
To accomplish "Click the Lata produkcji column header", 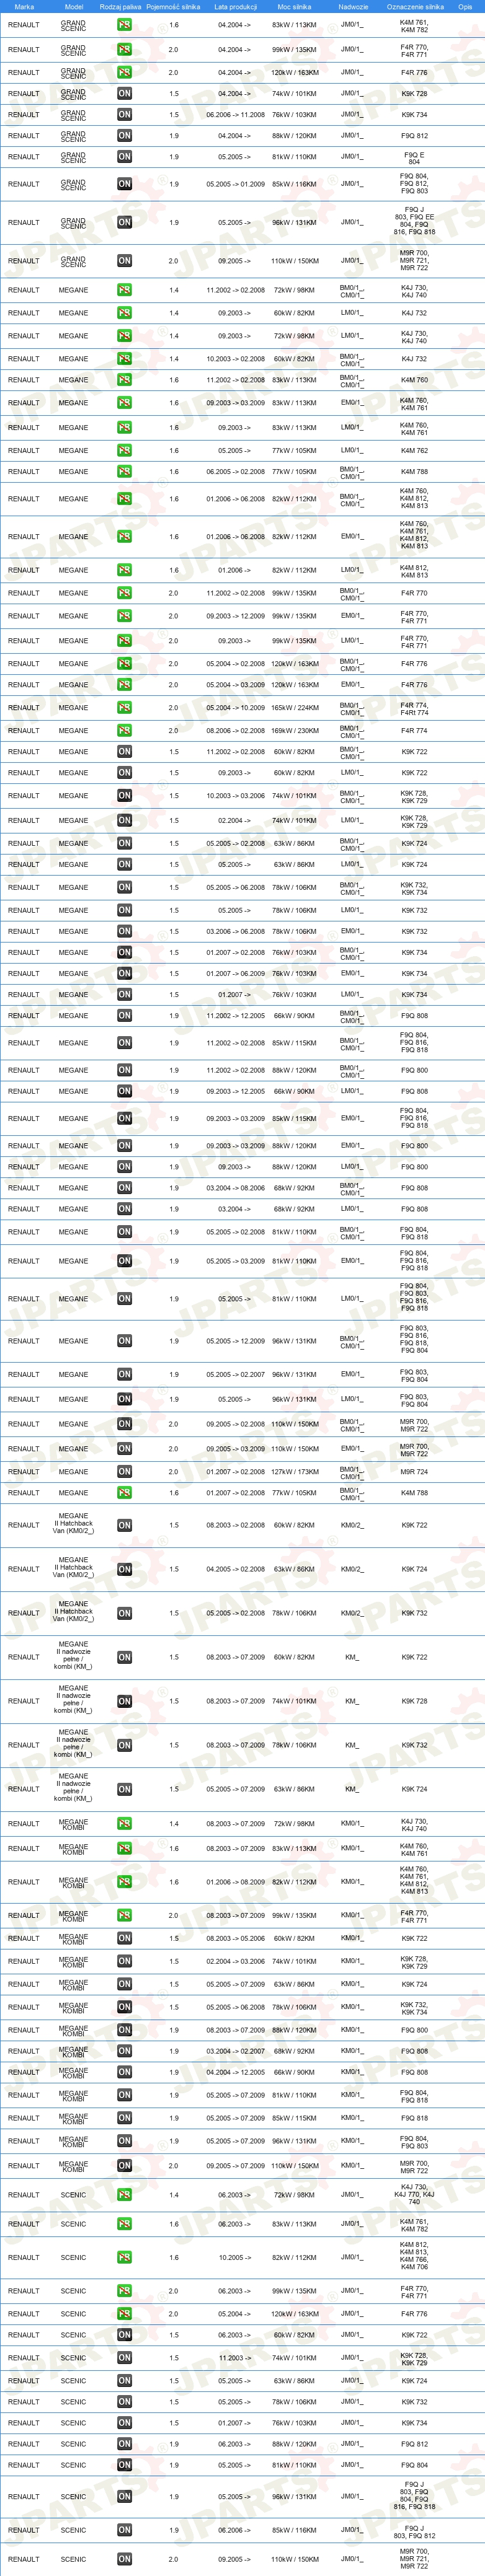I will pyautogui.click(x=235, y=6).
